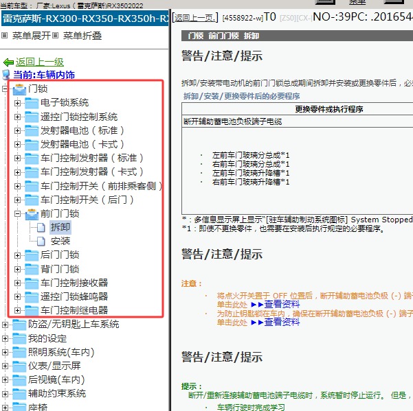
Task: Expand 发射器电池（标准） node
Action: (17, 130)
